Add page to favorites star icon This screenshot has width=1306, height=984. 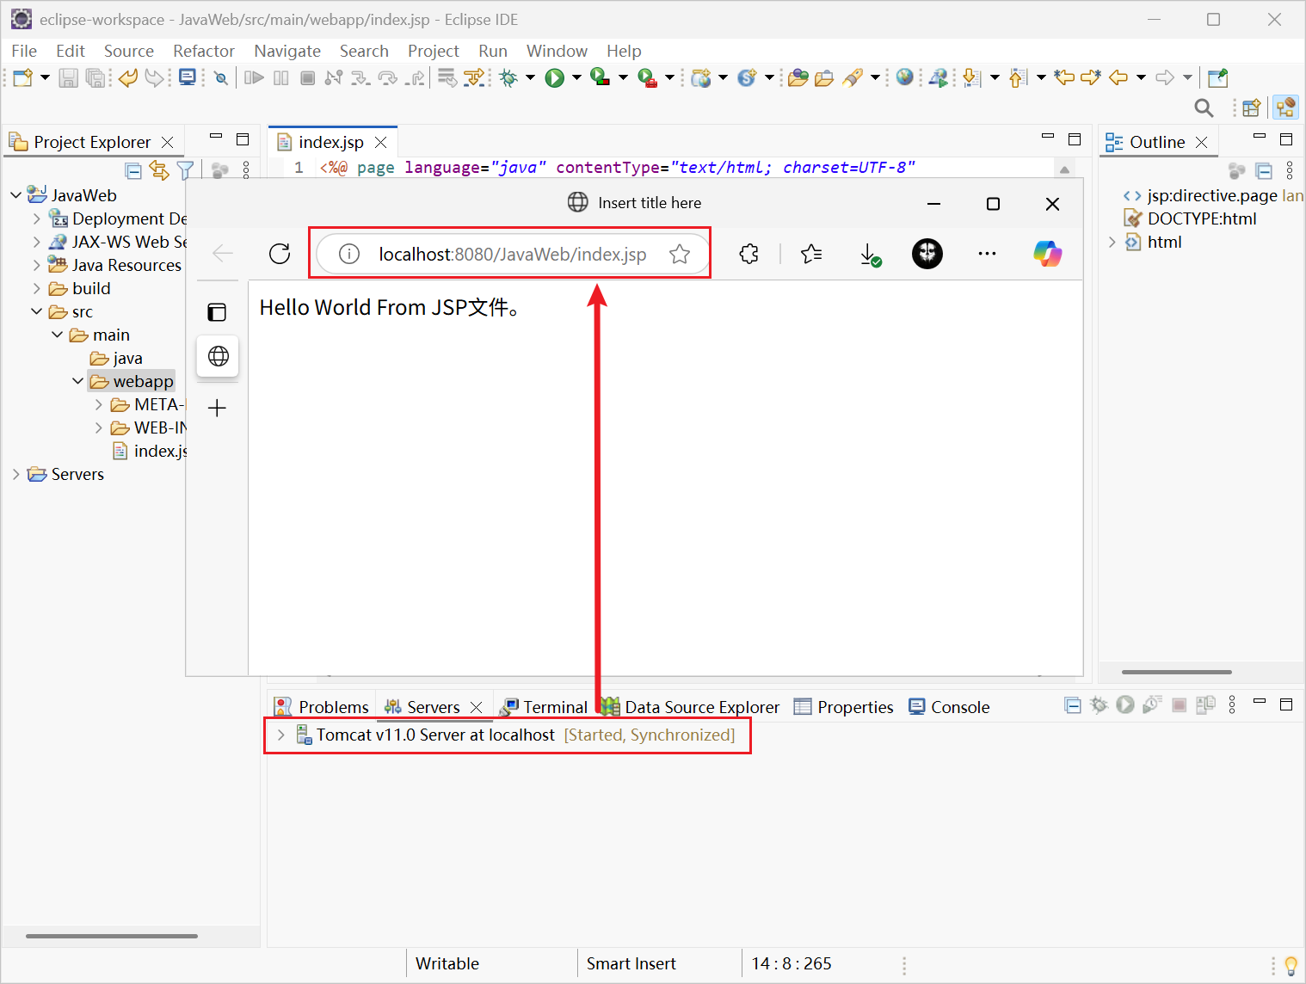[x=680, y=254]
